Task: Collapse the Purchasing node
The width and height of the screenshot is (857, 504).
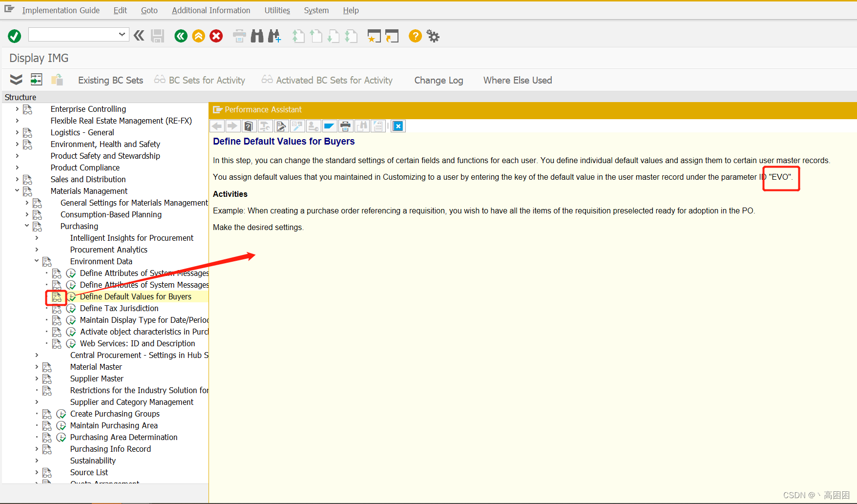Action: click(x=27, y=226)
